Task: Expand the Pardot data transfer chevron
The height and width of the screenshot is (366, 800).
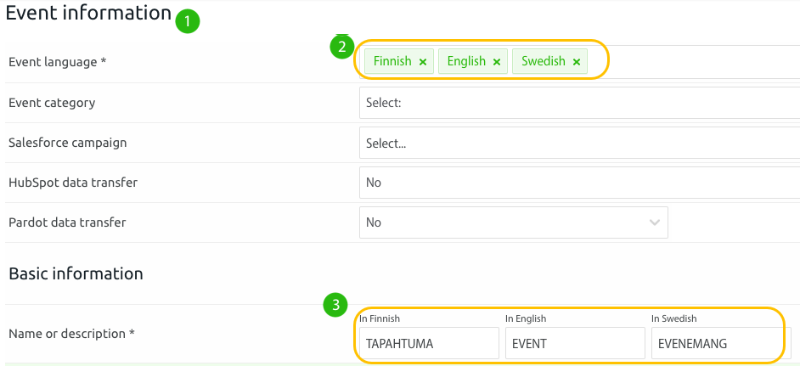Action: (654, 222)
